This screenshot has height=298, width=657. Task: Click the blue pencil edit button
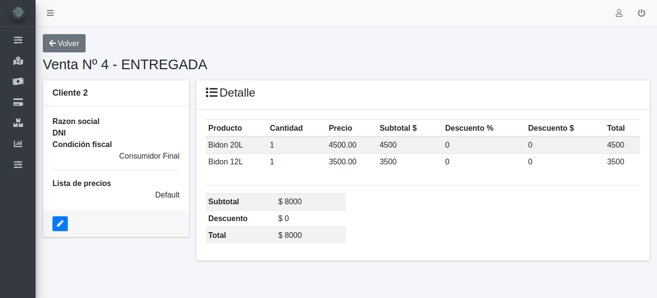[x=60, y=223]
